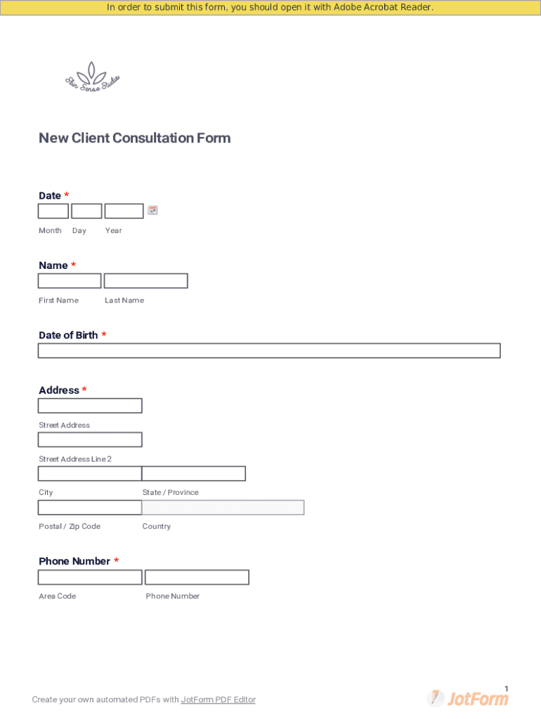Screen dimensions: 541x719
Task: Click the Street Address Line 2 field
Action: pyautogui.click(x=90, y=440)
